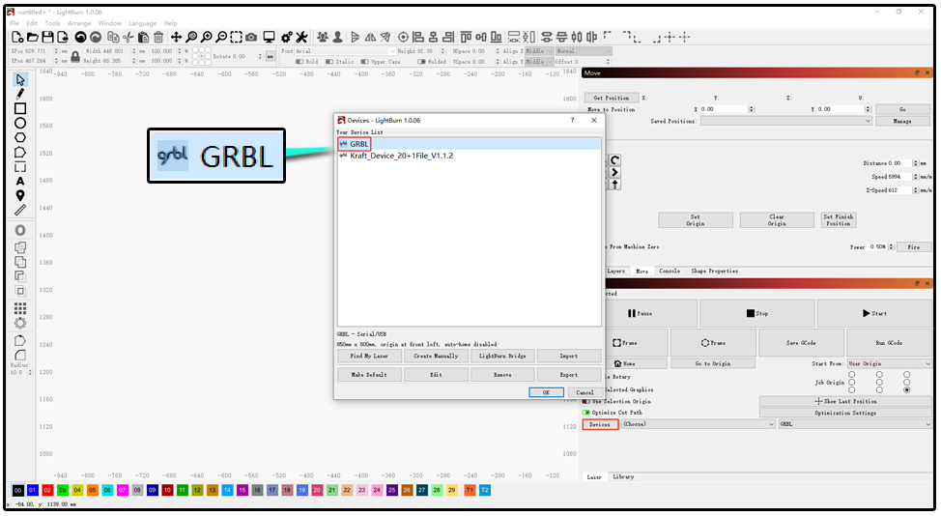941x516 pixels.
Task: Click the lock aspect ratio padlock icon
Action: pos(75,56)
